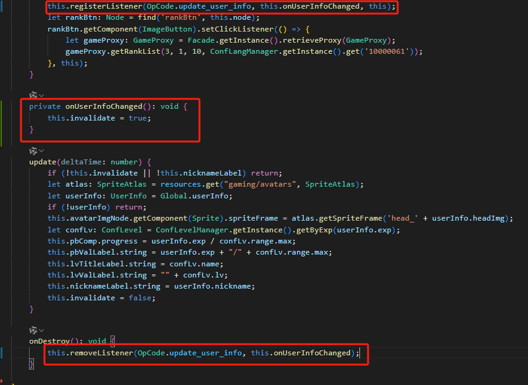Viewport: 528px width, 385px height.
Task: Click the UserInfo type annotation
Action: pyautogui.click(x=128, y=196)
